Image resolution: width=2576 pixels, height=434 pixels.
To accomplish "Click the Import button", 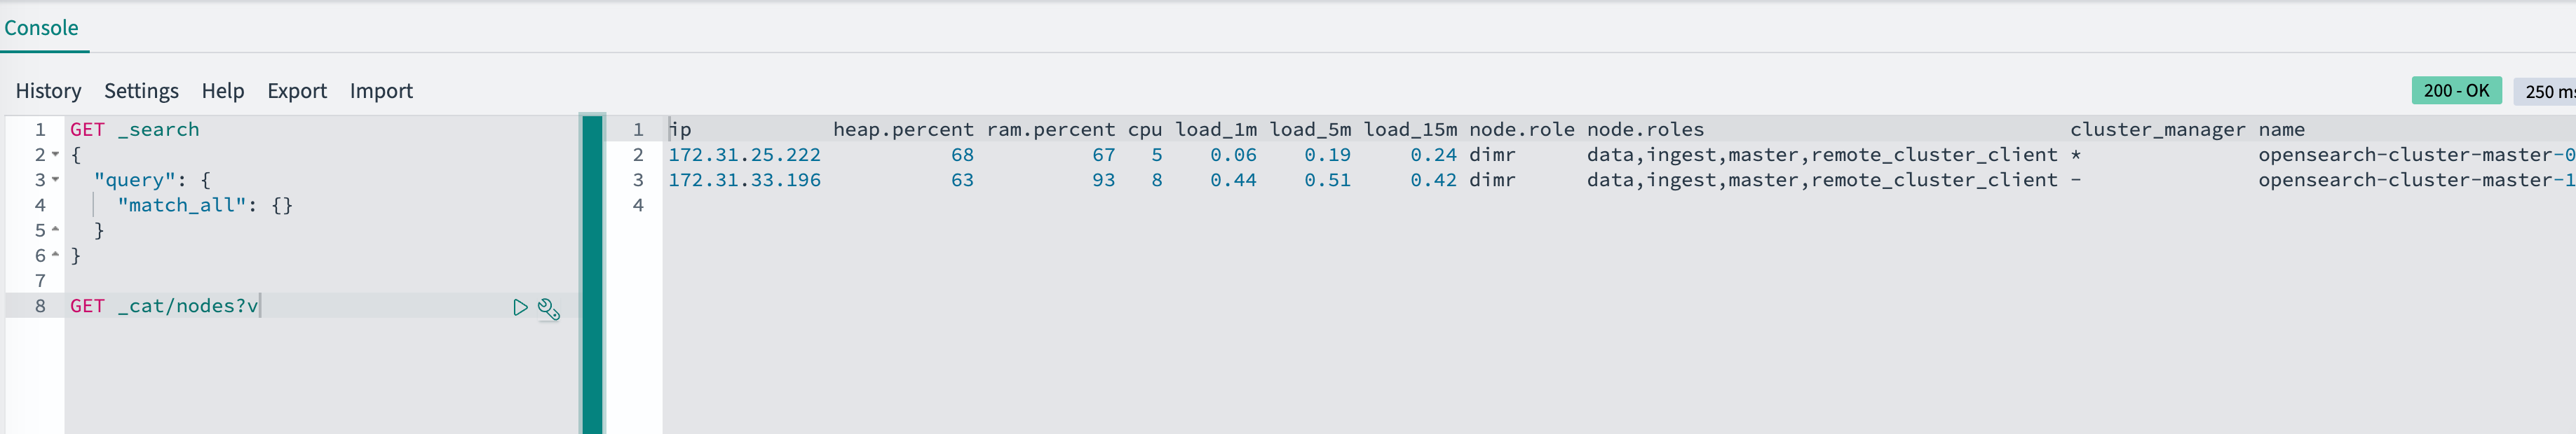I will [x=380, y=91].
